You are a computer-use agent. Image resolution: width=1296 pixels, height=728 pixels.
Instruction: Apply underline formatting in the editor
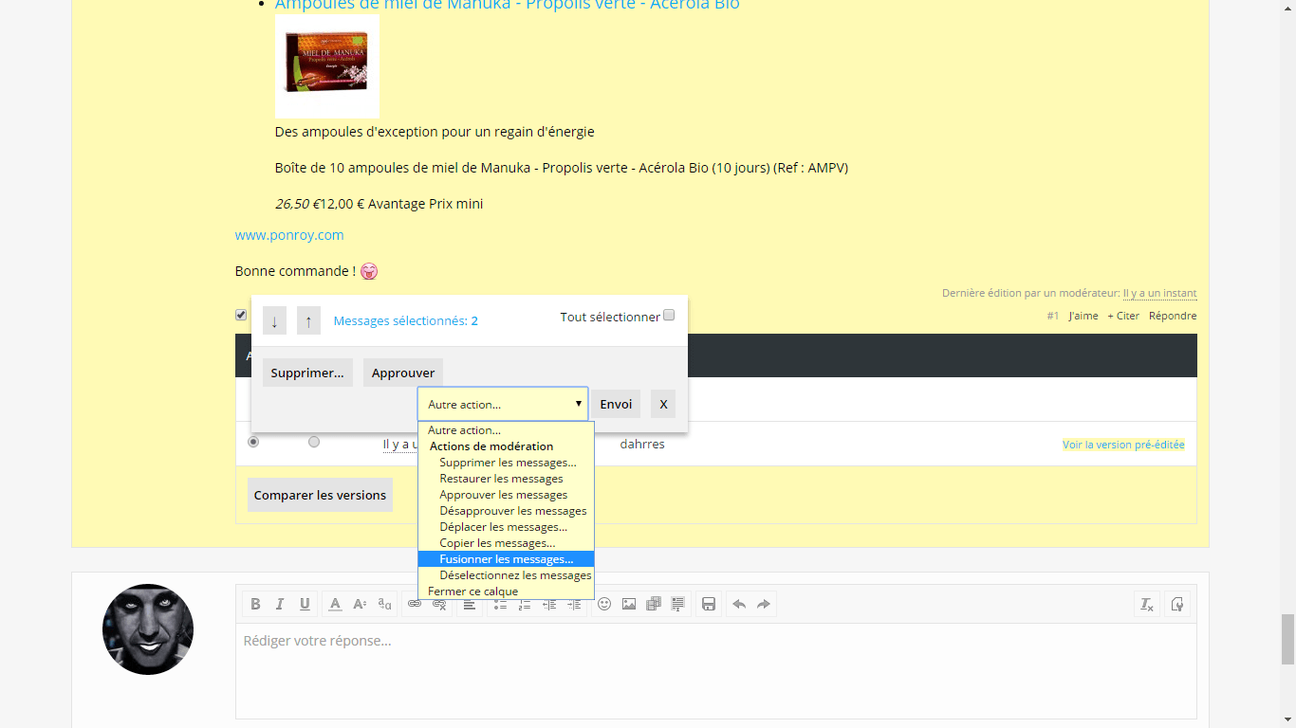305,604
